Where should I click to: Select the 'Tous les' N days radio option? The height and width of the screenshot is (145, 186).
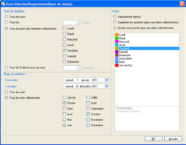[6, 22]
